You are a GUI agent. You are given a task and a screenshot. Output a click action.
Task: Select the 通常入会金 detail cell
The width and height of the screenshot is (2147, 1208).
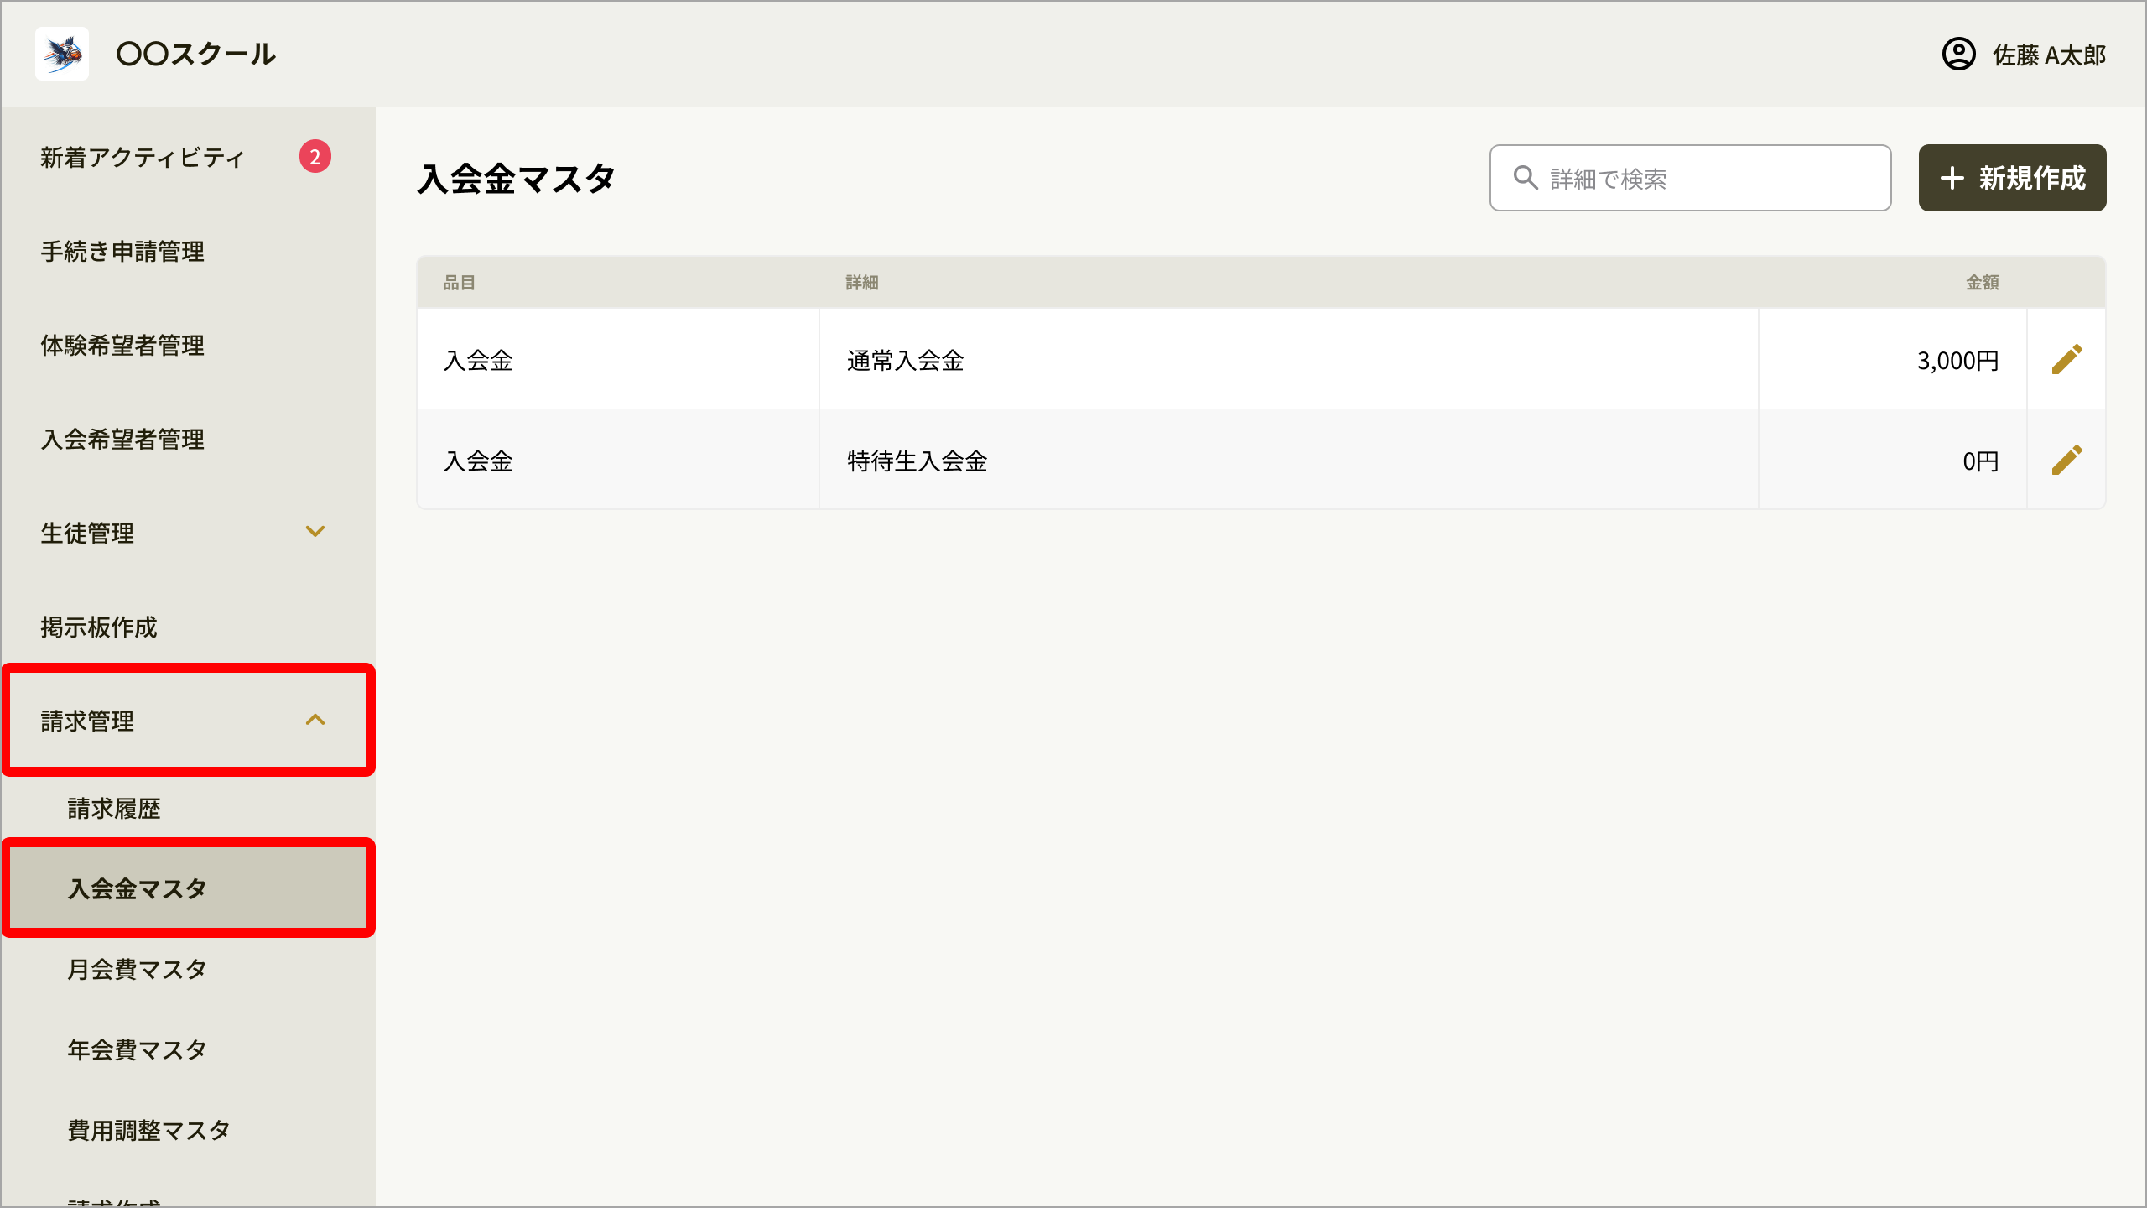tap(1289, 359)
